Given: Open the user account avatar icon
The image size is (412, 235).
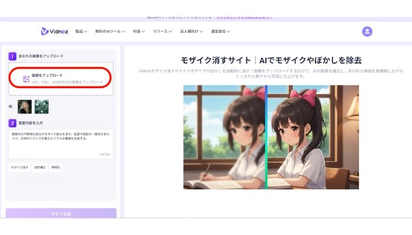Looking at the screenshot, I should tap(367, 32).
